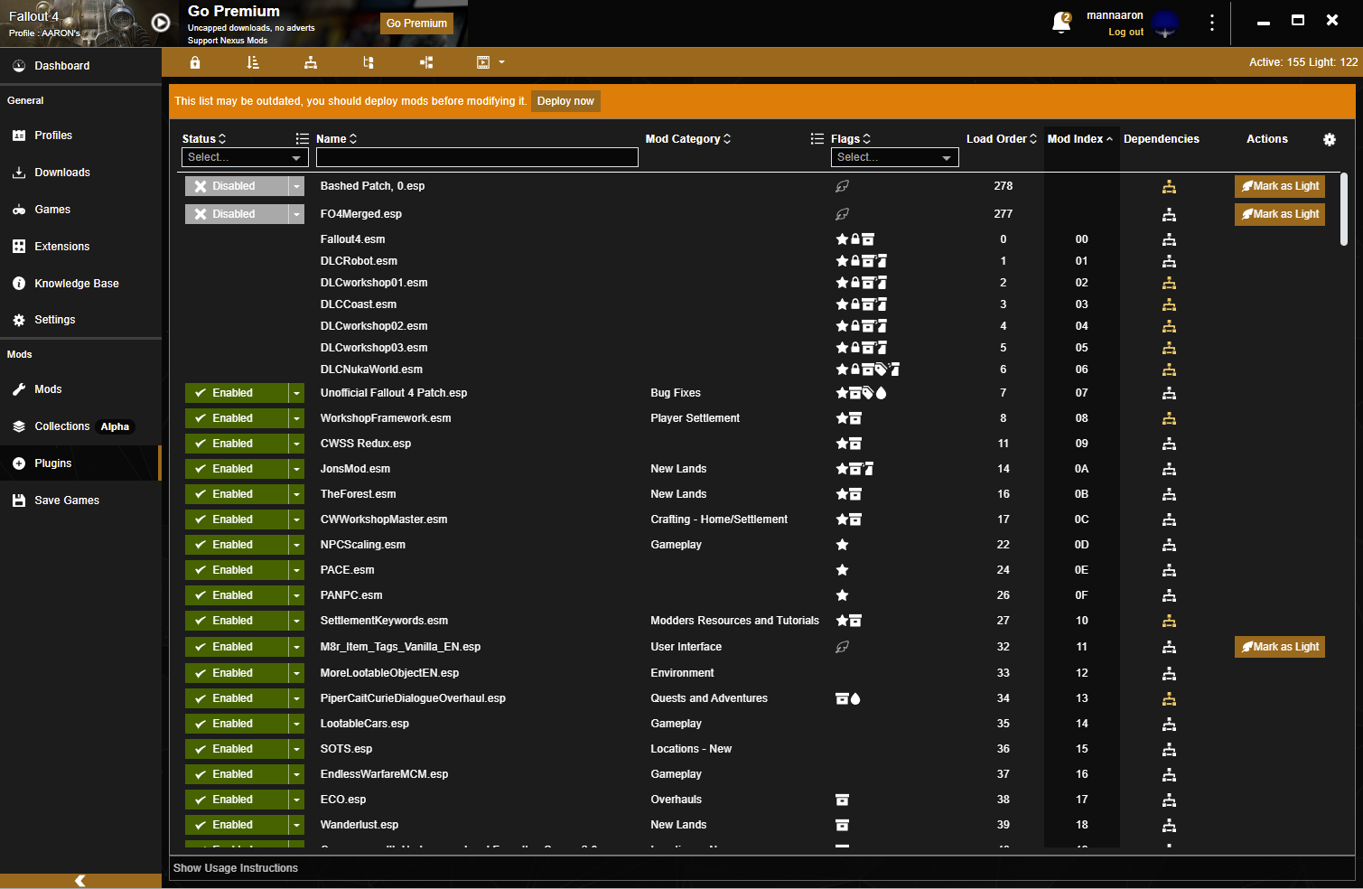This screenshot has width=1363, height=889.
Task: Toggle Enabled status of NPCScaling.esm
Action: tap(237, 545)
